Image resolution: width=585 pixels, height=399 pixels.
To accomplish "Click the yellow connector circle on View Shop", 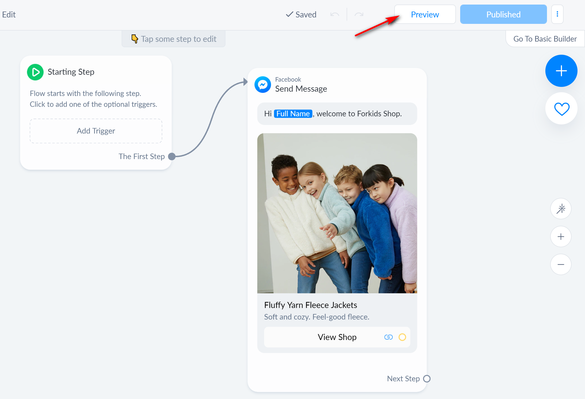I will click(x=402, y=337).
